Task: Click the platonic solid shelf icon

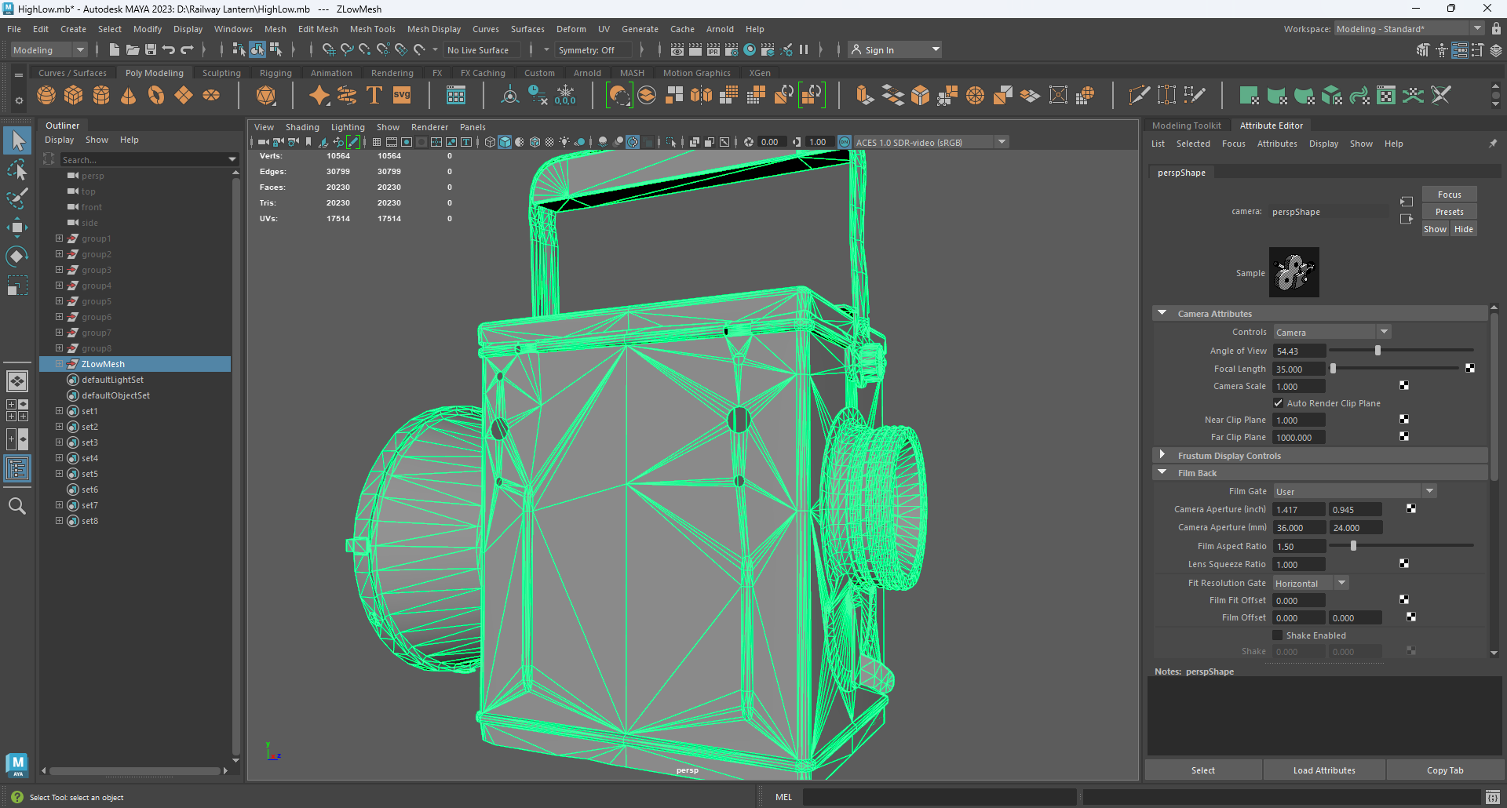Action: pos(265,95)
